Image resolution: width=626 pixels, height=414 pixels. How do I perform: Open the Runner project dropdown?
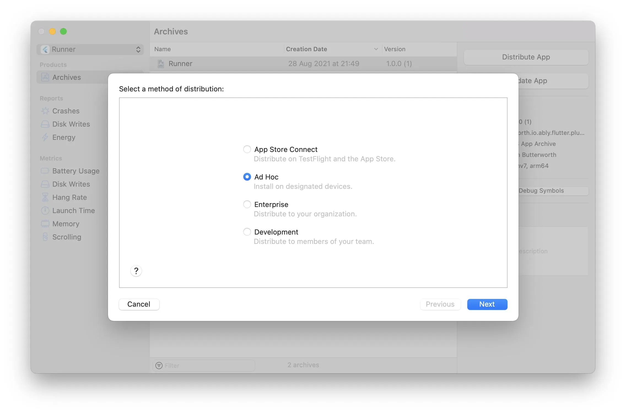(x=90, y=49)
